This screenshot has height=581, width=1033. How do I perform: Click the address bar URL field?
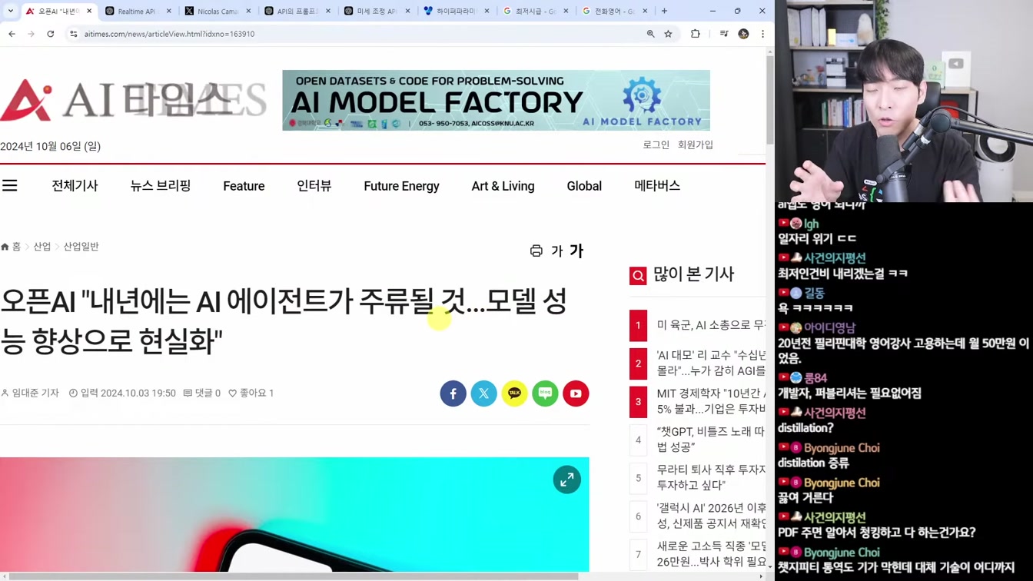click(354, 34)
